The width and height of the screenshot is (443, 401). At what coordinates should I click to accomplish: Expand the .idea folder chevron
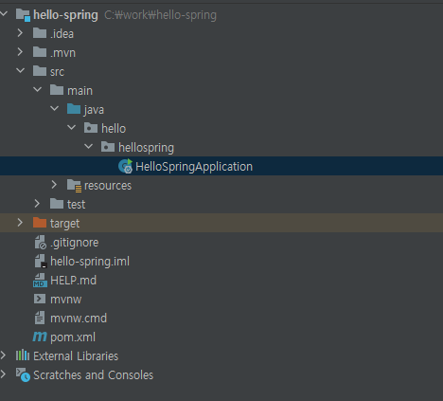(20, 32)
